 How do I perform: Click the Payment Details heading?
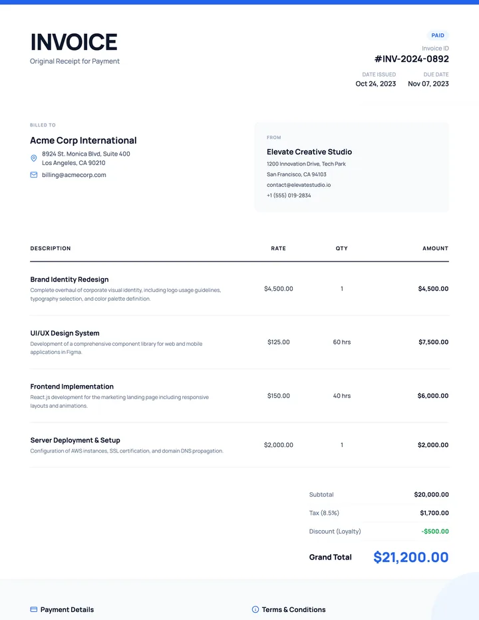click(67, 610)
